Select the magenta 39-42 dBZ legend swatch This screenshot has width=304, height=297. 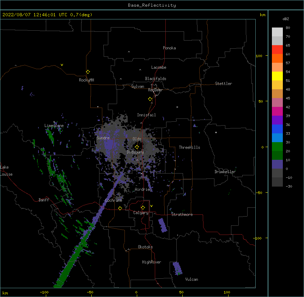tap(277, 111)
